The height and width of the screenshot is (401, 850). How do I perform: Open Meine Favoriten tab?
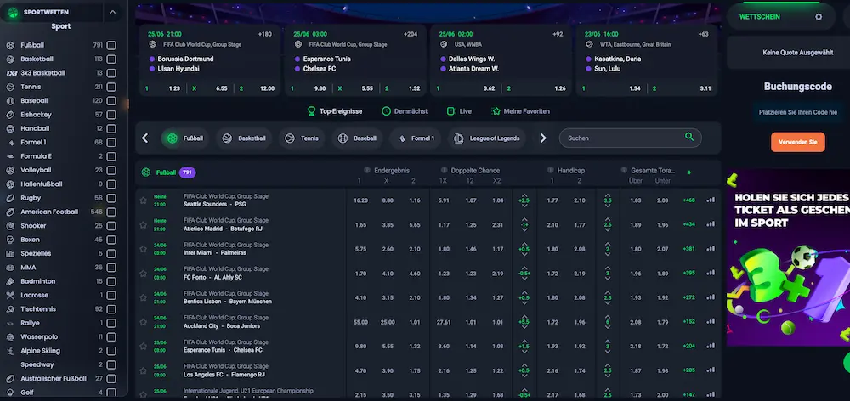[520, 111]
